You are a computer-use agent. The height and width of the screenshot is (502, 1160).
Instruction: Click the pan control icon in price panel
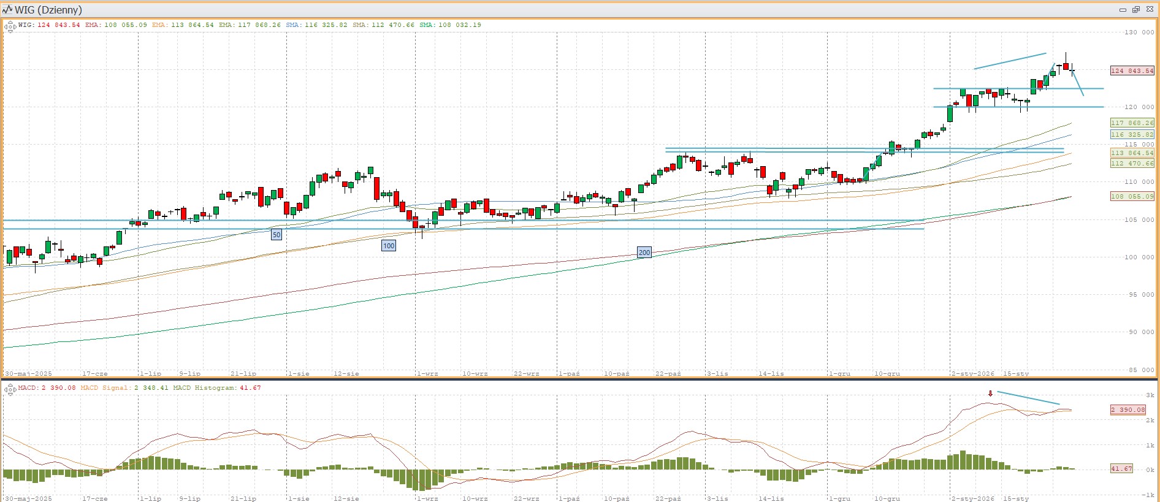[10, 26]
